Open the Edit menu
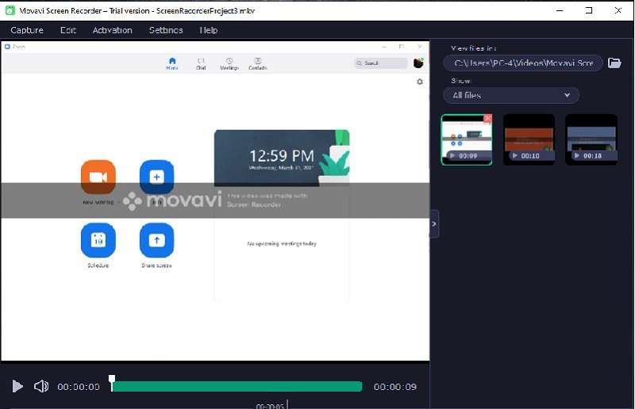 pyautogui.click(x=68, y=30)
